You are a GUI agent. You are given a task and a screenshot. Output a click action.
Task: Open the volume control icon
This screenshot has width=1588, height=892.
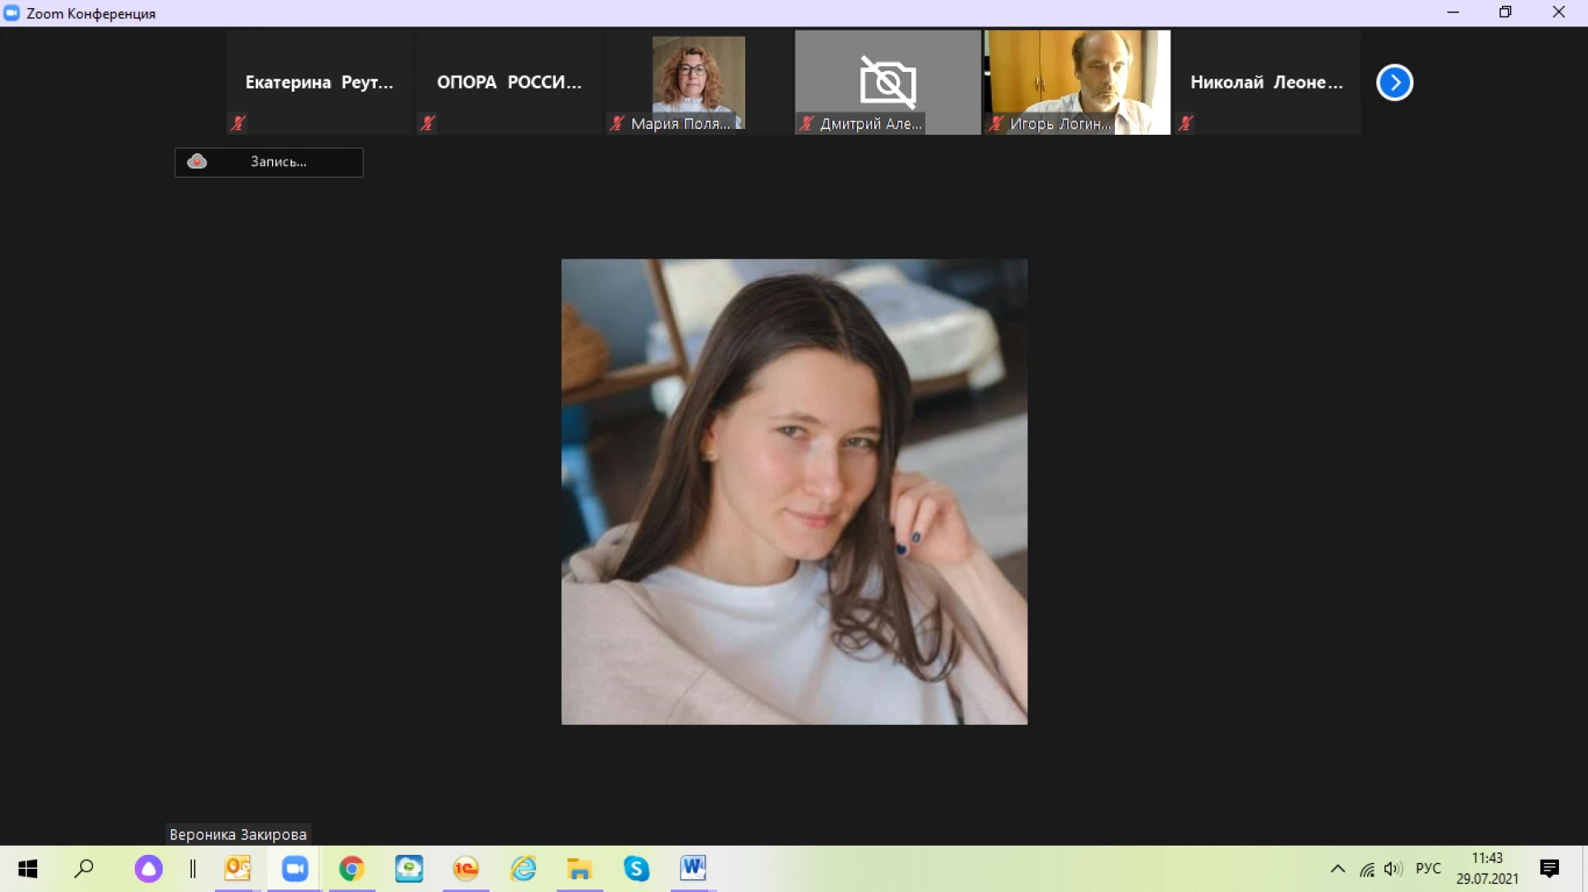[x=1394, y=869]
